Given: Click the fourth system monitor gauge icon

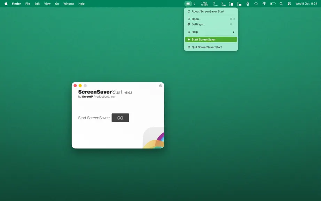Looking at the screenshot, I should (239, 4).
